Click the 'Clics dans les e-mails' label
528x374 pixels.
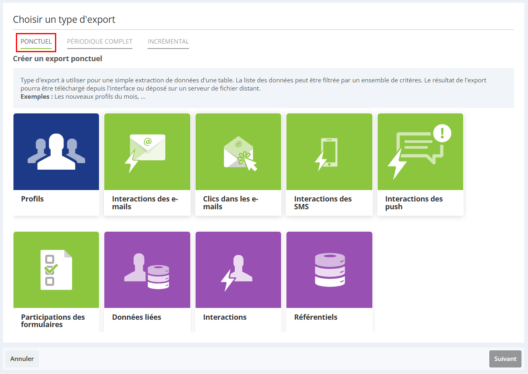point(231,203)
